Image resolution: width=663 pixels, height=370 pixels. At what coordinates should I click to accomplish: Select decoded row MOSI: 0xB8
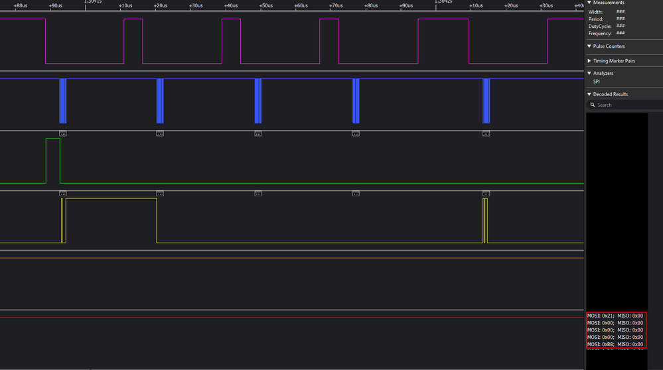615,344
